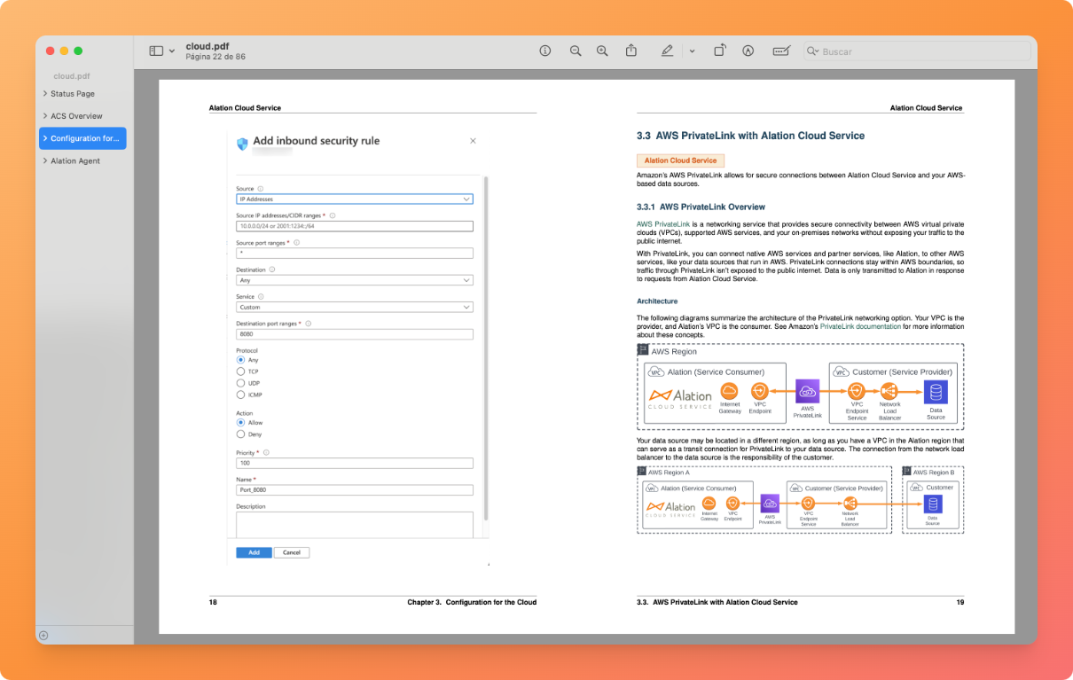Image resolution: width=1073 pixels, height=680 pixels.
Task: Click the add button at sidebar bottom
Action: click(x=43, y=635)
